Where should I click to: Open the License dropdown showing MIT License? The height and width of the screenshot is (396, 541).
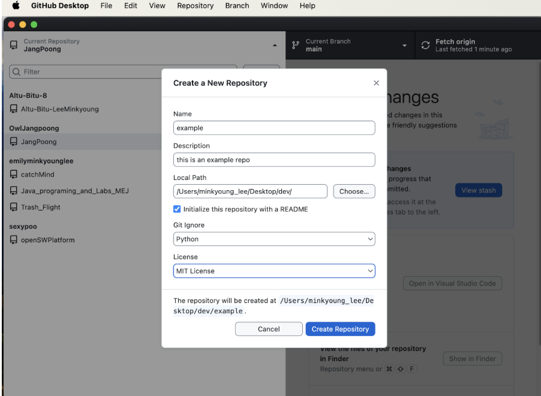click(x=274, y=271)
